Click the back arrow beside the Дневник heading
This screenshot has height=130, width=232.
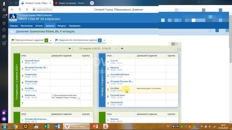click(12, 31)
